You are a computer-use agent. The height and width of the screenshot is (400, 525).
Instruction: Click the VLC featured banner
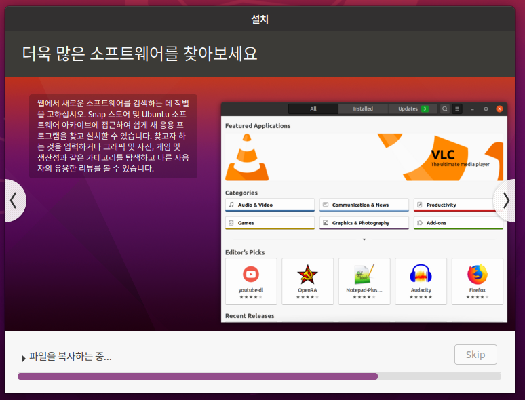[x=364, y=157]
